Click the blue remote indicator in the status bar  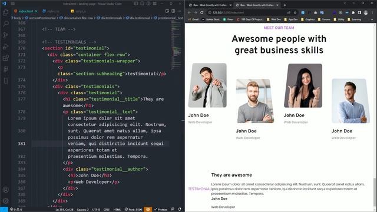click(x=4, y=210)
